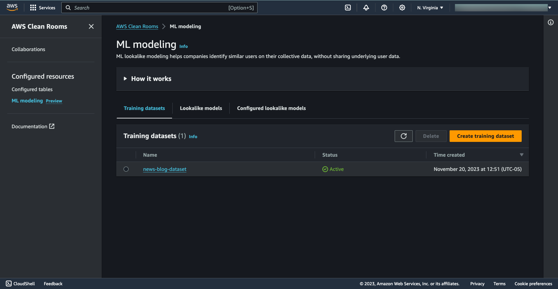The height and width of the screenshot is (289, 558).
Task: Open the notifications bell
Action: pyautogui.click(x=366, y=8)
